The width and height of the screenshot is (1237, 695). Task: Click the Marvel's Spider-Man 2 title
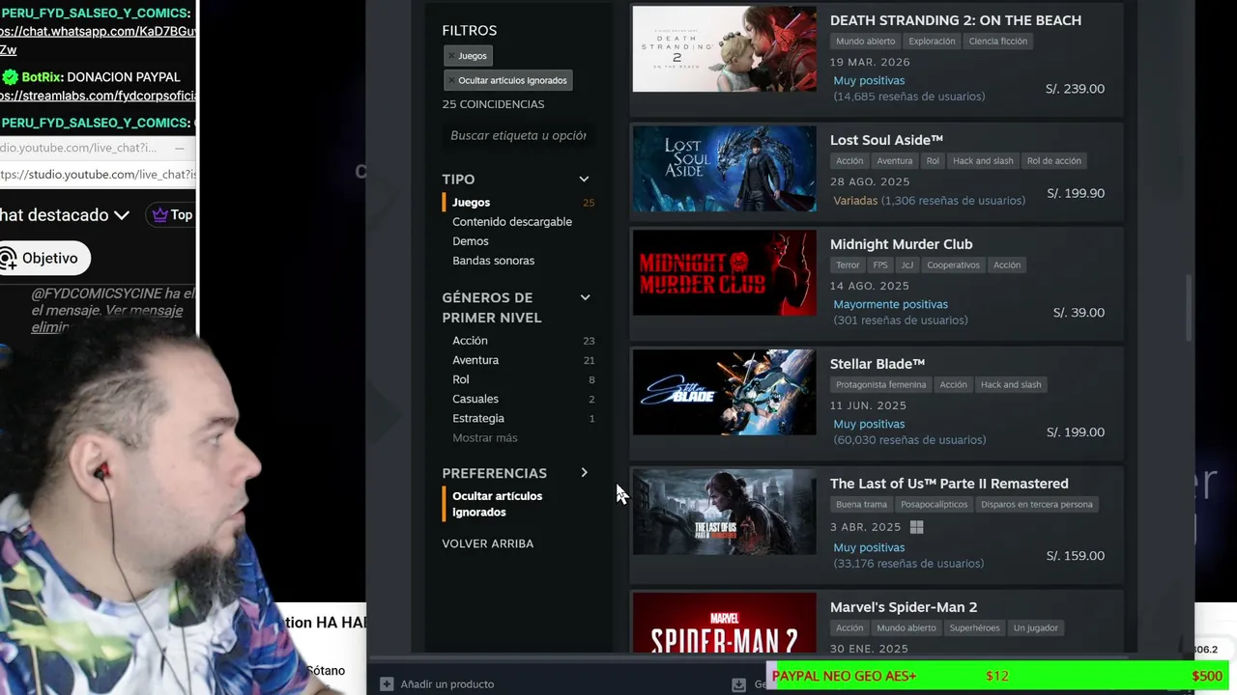(x=903, y=607)
